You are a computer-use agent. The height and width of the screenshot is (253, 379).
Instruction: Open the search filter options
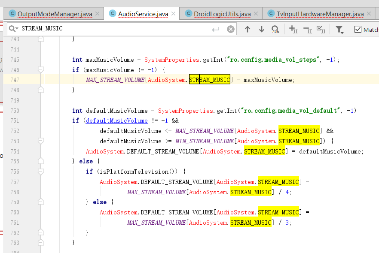pyautogui.click(x=339, y=30)
